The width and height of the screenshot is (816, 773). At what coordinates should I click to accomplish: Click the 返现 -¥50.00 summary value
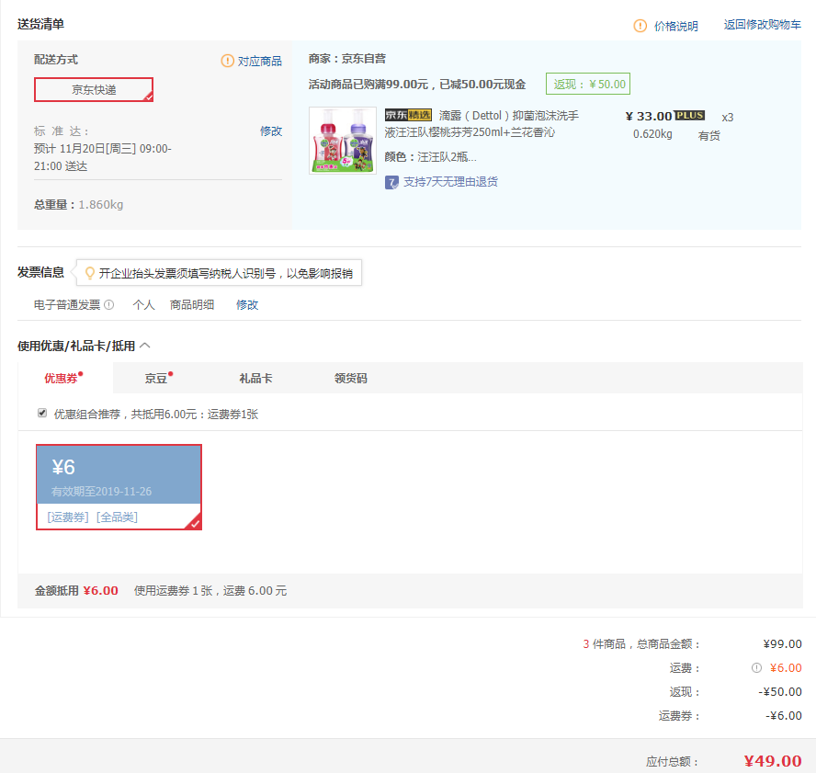(780, 692)
